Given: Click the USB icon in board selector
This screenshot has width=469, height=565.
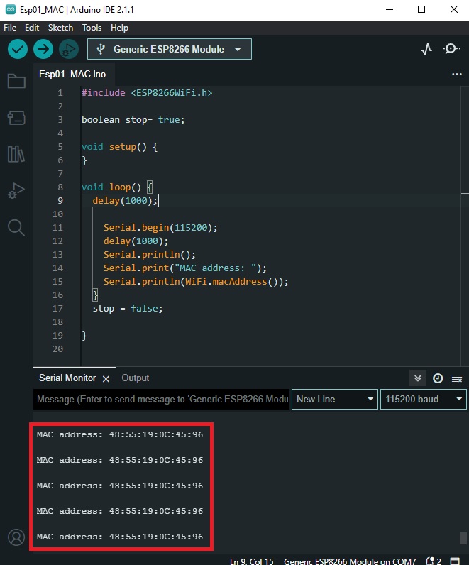Looking at the screenshot, I should (x=101, y=49).
